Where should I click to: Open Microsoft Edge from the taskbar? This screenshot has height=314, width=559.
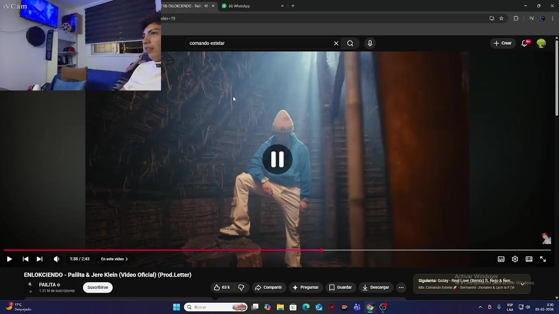[x=306, y=307]
